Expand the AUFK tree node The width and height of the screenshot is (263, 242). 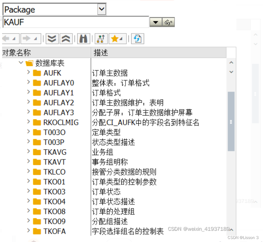click(28, 73)
